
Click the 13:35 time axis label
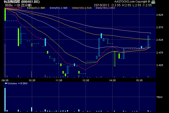click(86, 80)
